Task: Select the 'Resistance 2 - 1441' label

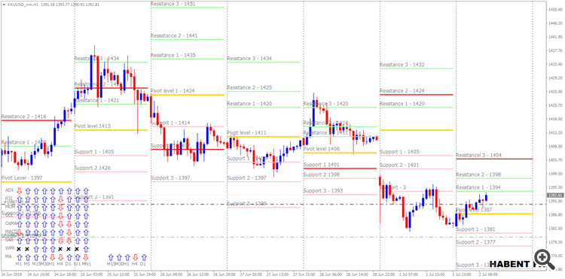Action: pos(174,35)
